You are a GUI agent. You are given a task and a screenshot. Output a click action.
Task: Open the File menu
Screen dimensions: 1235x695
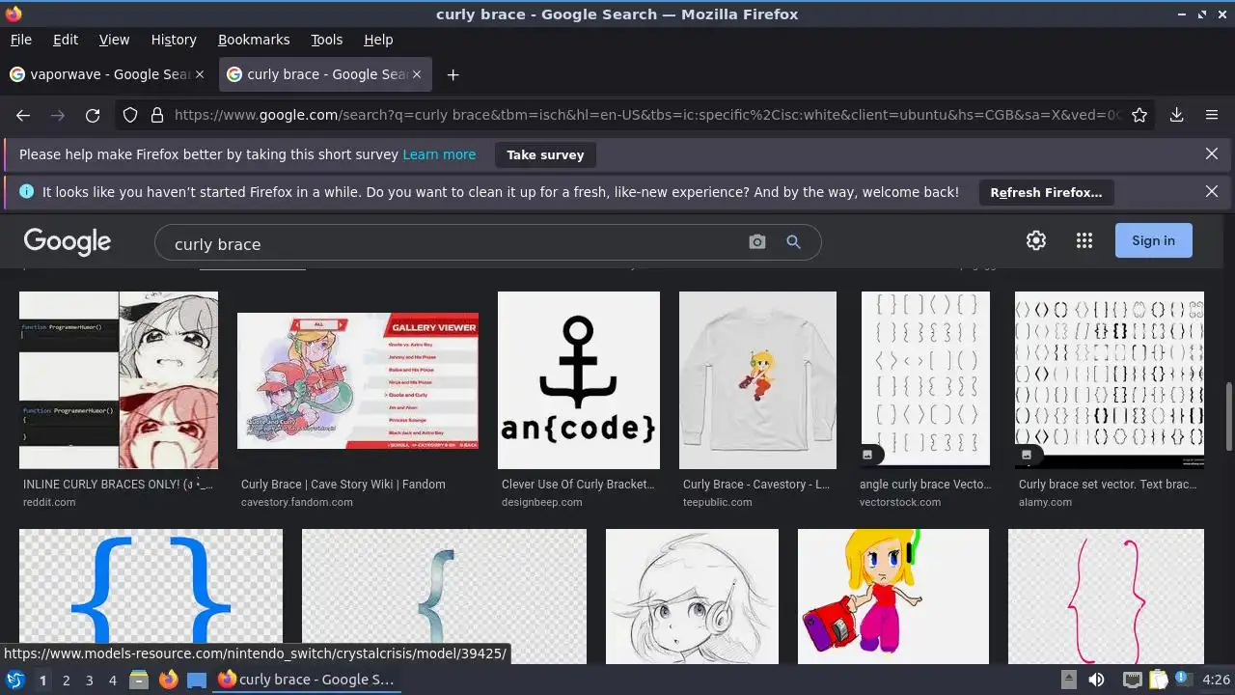20,40
